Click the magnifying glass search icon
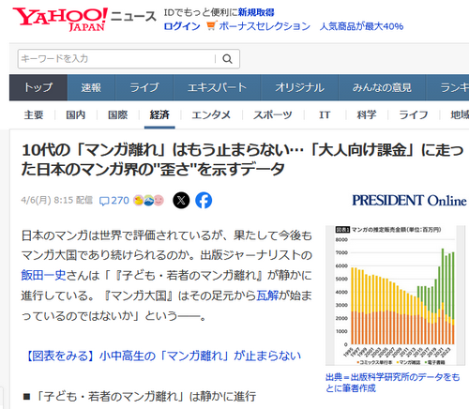Screen dimensions: 469x409 click(x=227, y=59)
